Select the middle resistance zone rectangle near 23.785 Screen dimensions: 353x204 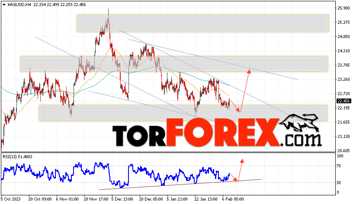174,64
